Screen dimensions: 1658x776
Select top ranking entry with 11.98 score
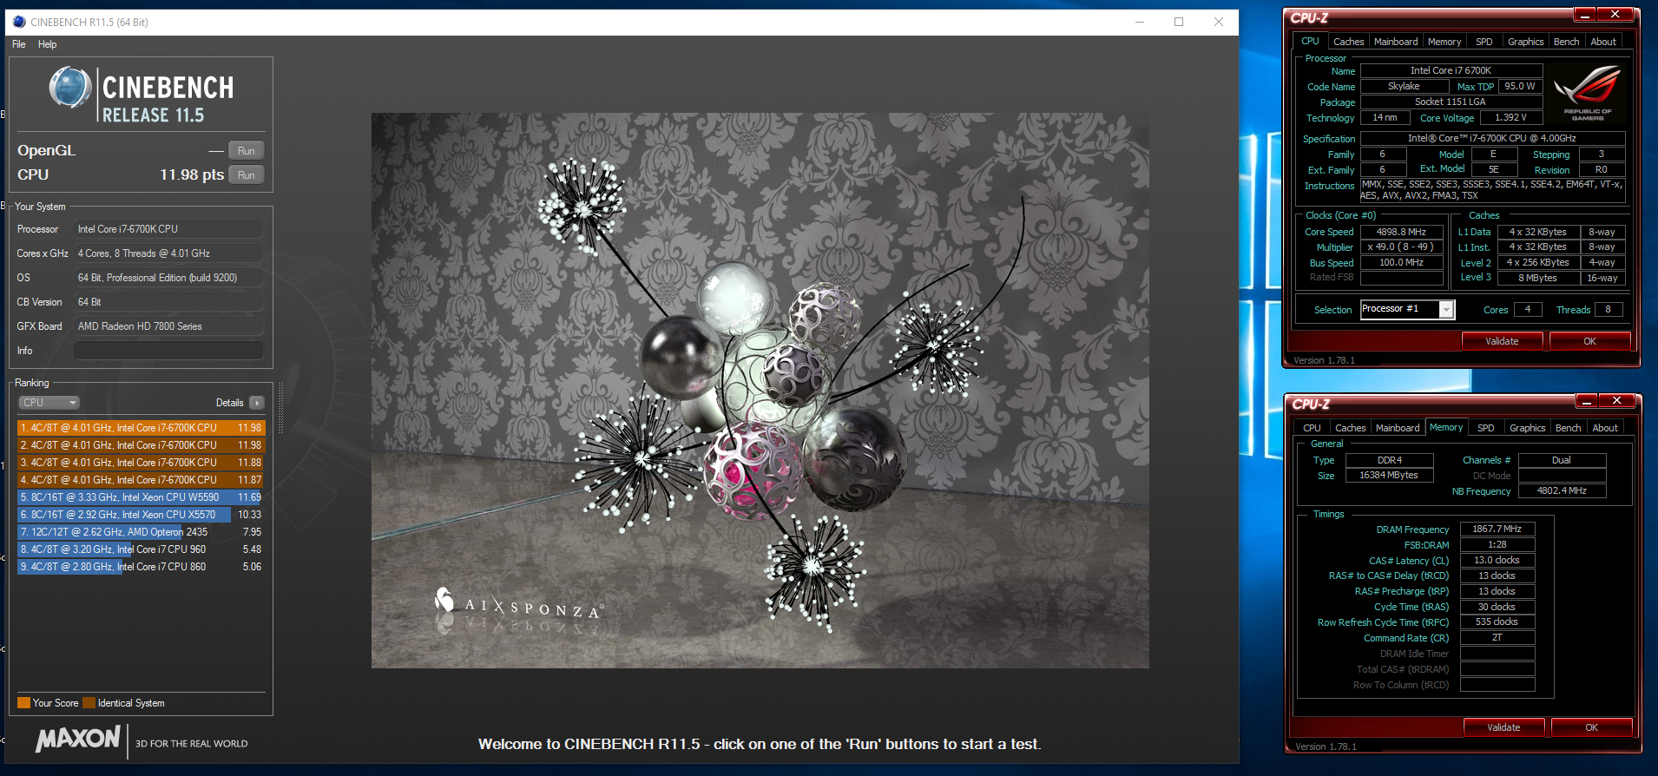click(x=141, y=428)
